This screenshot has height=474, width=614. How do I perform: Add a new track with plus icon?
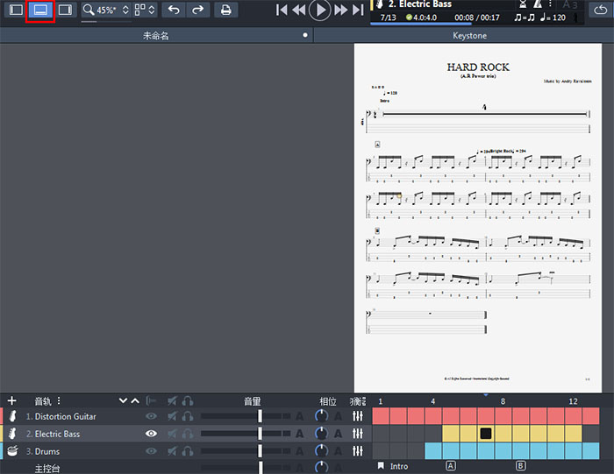click(11, 400)
